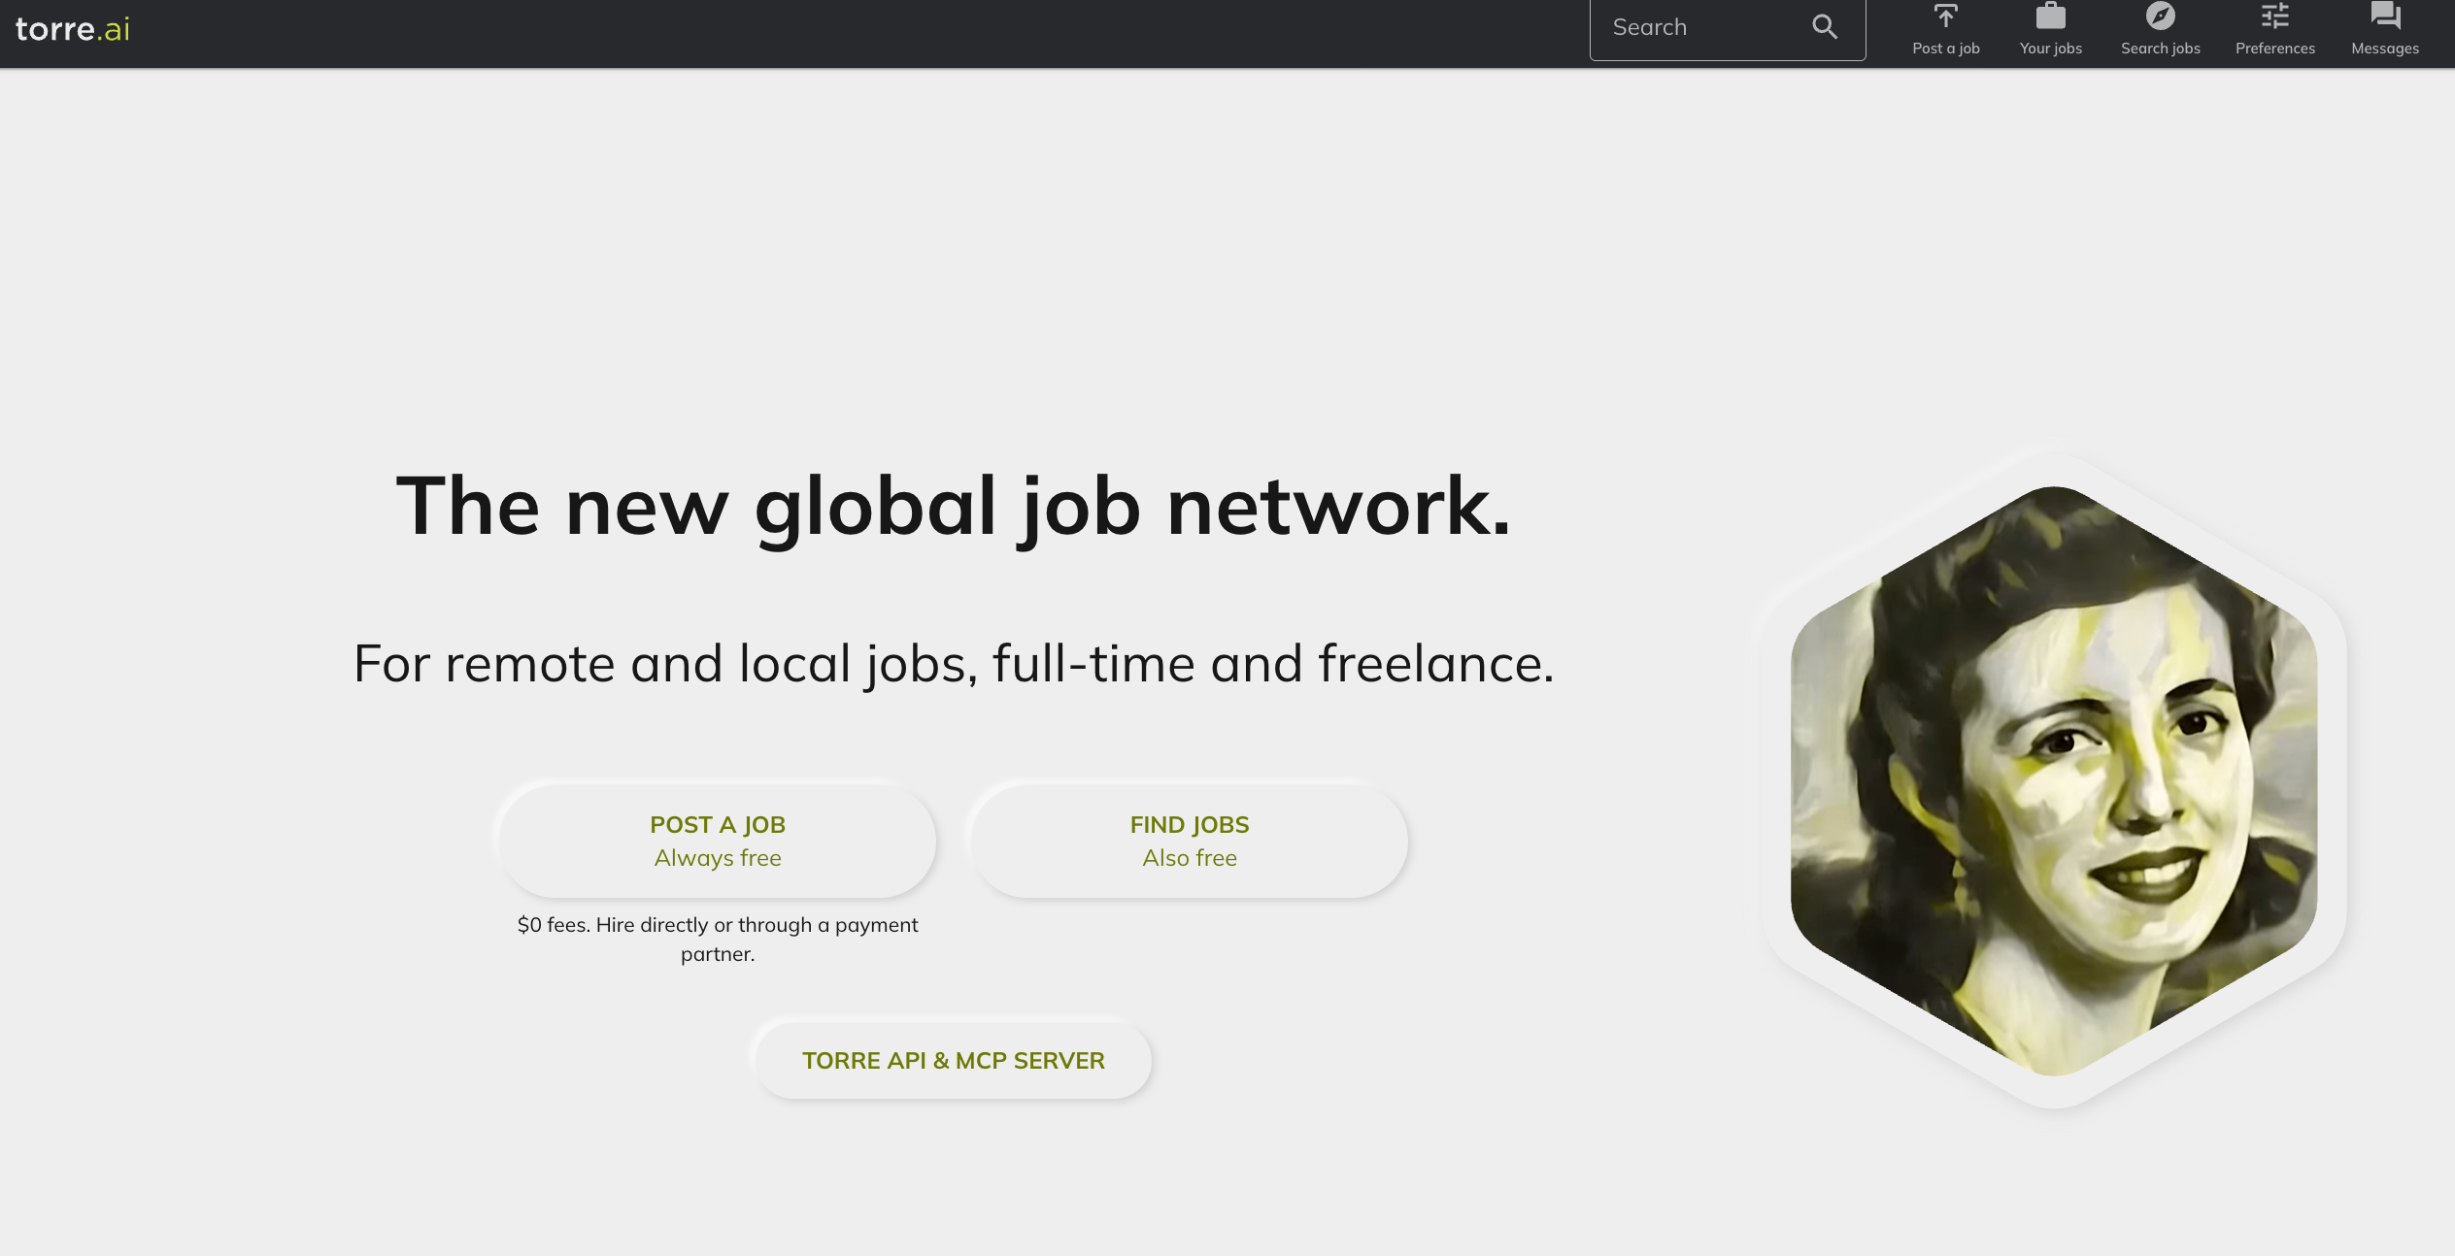Click the 'Always free' label under POST A JOB

[718, 857]
